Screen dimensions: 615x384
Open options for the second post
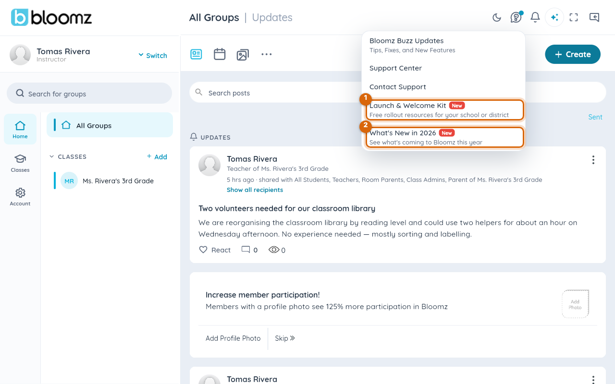[x=593, y=380]
